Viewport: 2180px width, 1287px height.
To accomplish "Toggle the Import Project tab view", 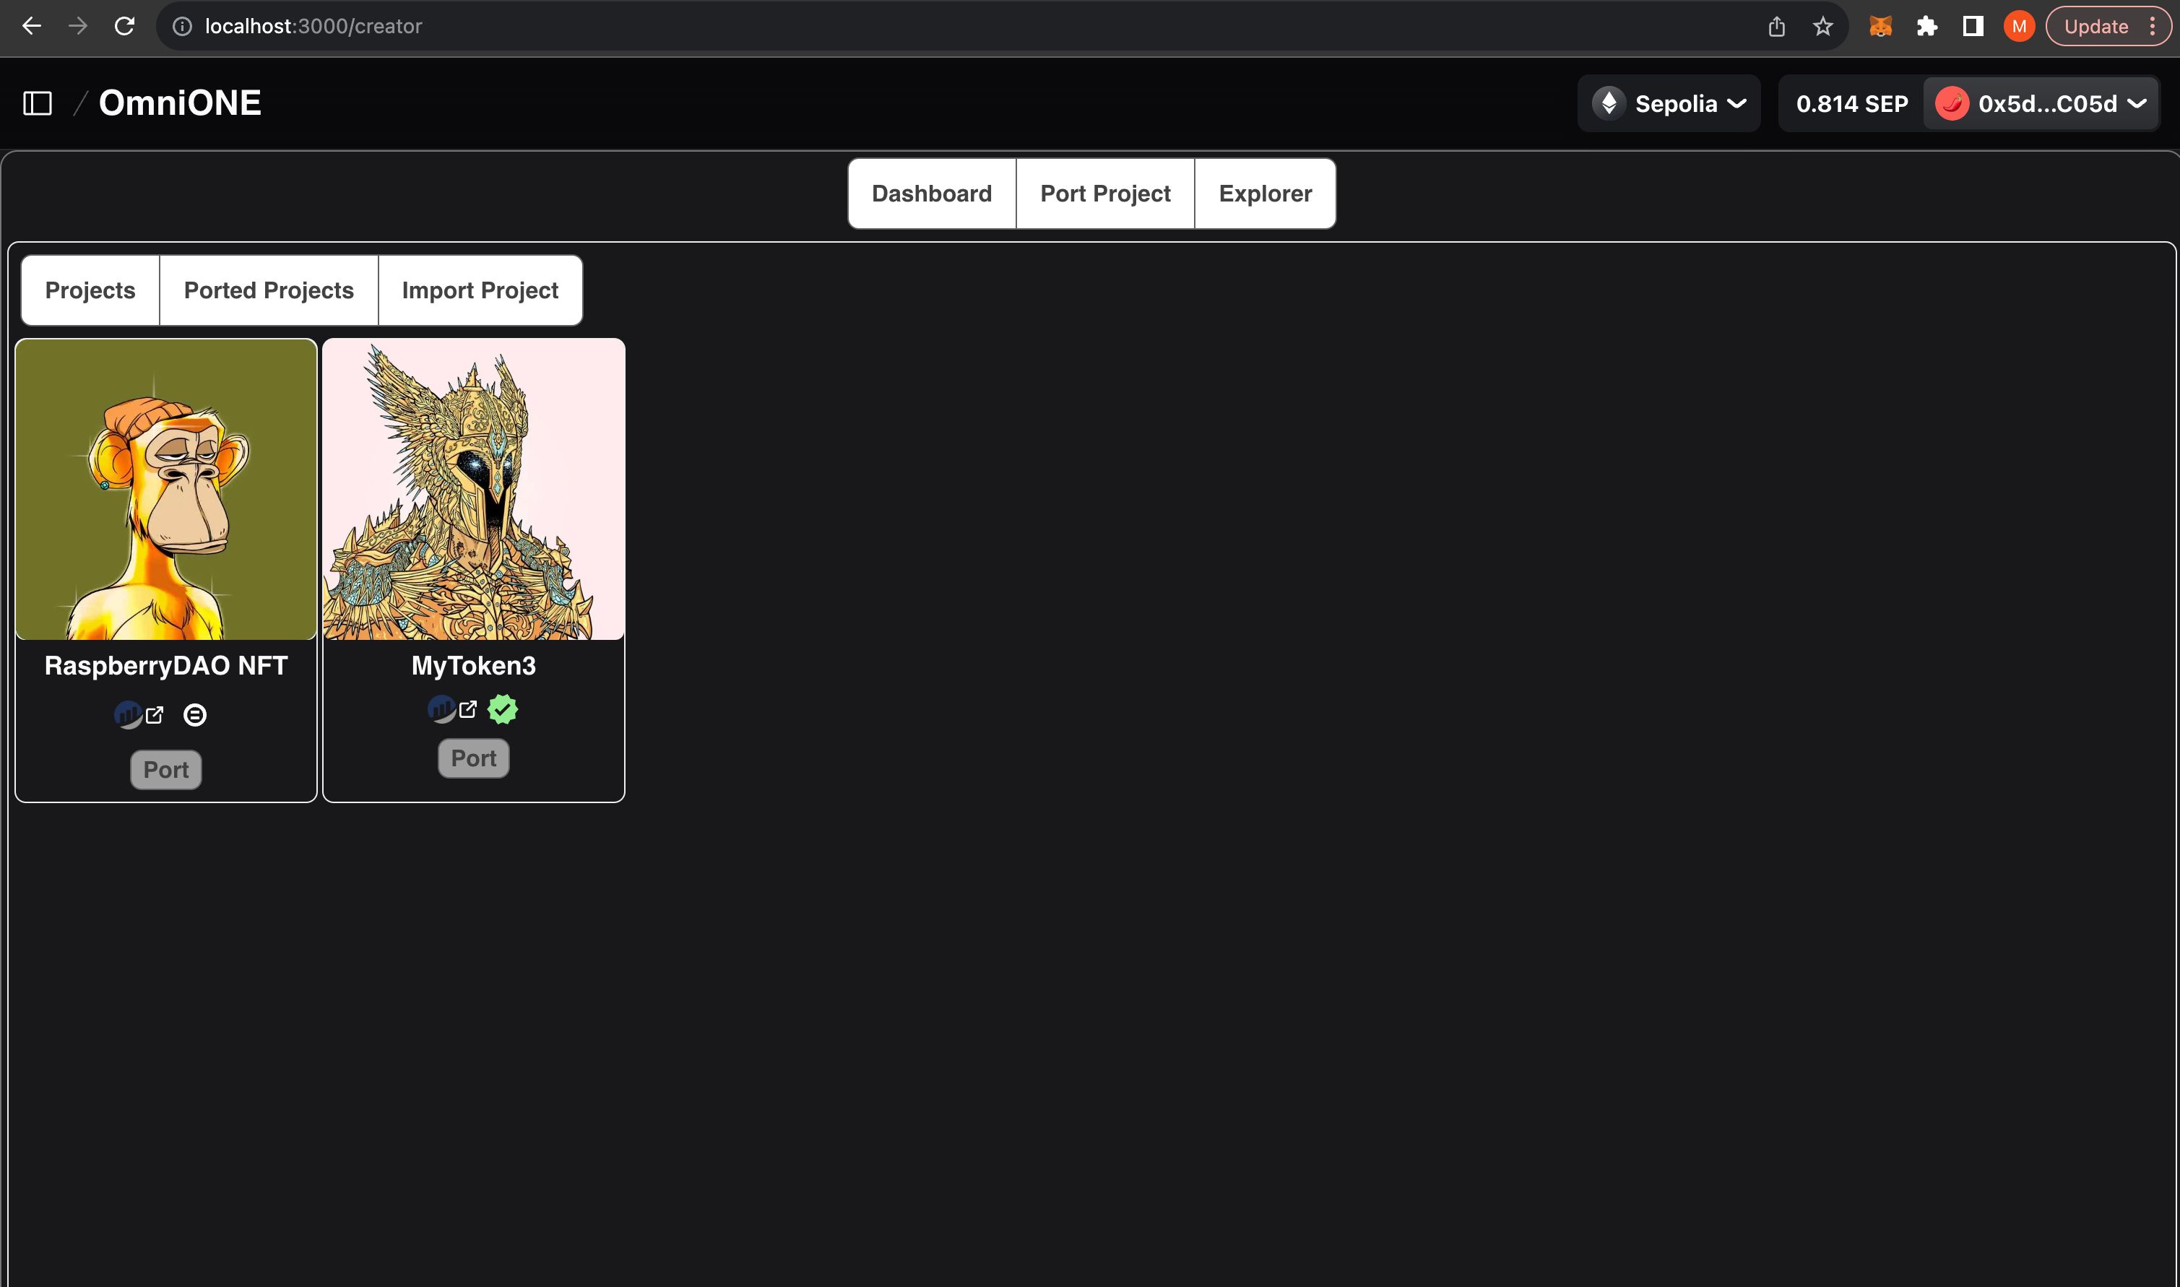I will pos(480,290).
